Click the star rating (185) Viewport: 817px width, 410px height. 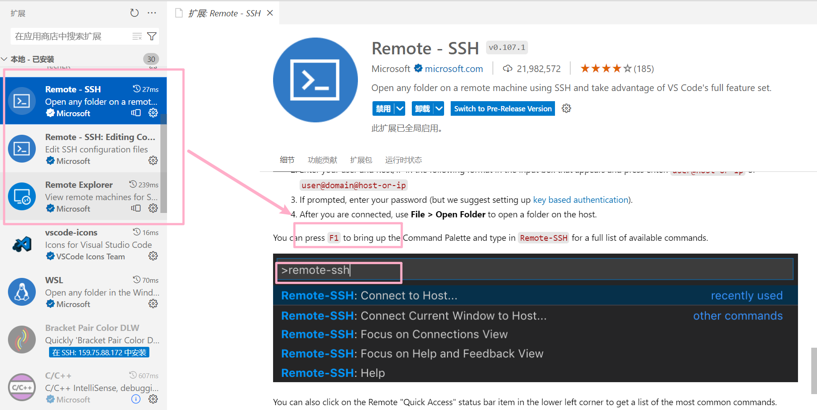[x=617, y=68]
